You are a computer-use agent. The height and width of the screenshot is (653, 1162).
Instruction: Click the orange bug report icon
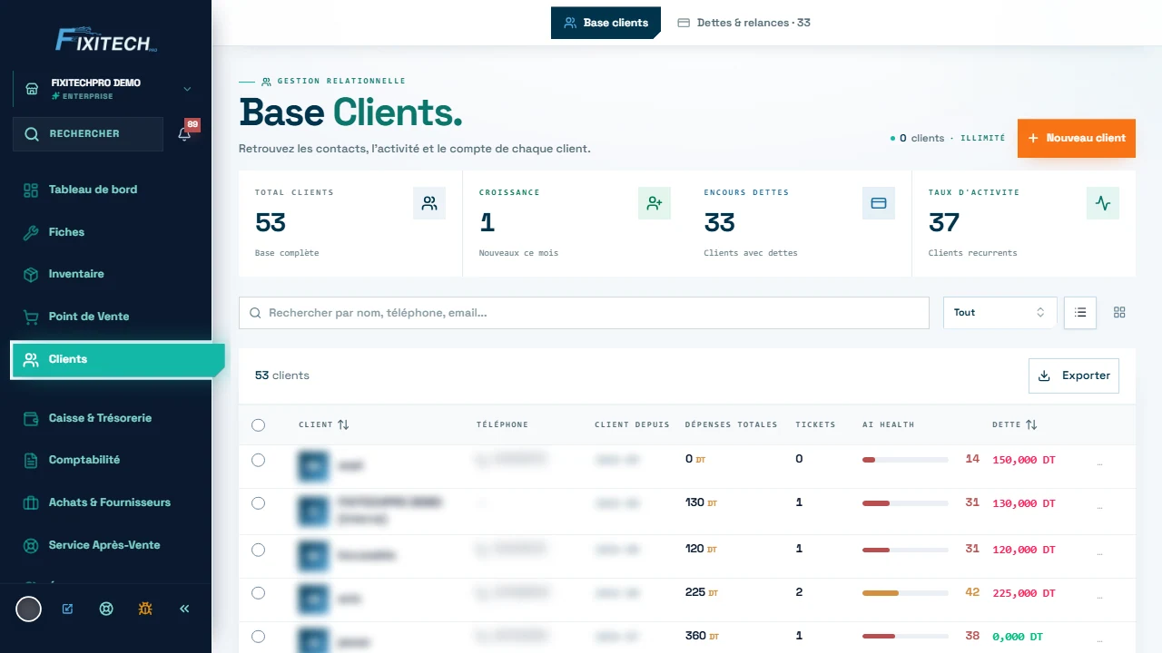[x=145, y=609]
